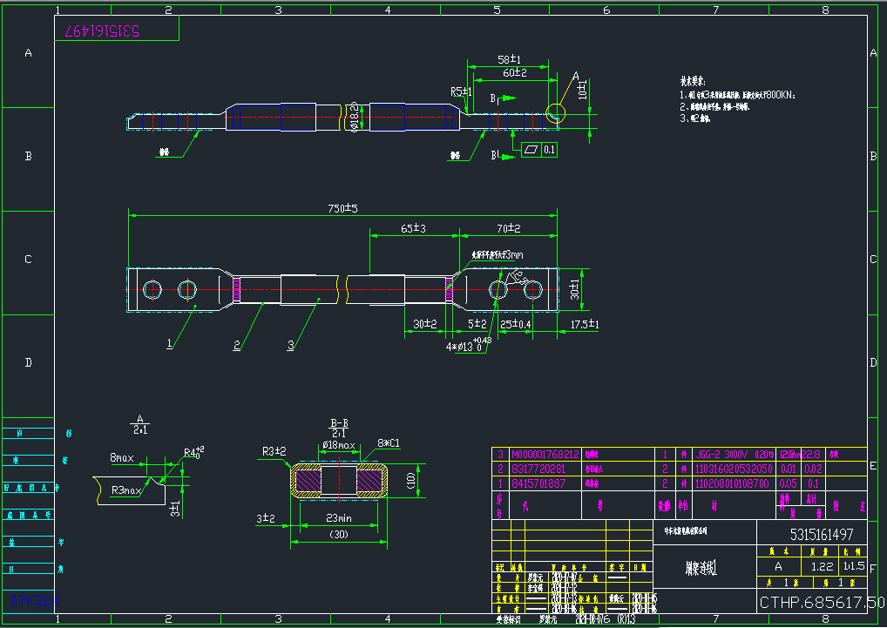This screenshot has height=628, width=887.
Task: Click the A 2:1 detail view title
Action: (139, 424)
